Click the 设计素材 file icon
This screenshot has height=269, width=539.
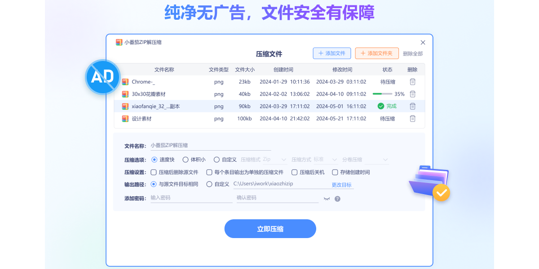125,119
